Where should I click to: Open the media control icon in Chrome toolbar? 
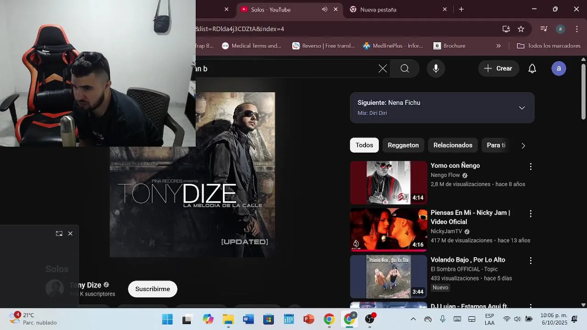(x=544, y=29)
